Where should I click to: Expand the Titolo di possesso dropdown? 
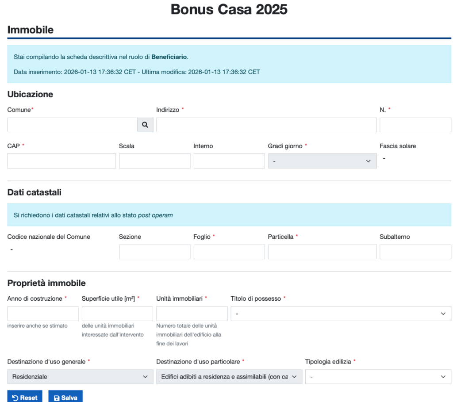tap(341, 314)
